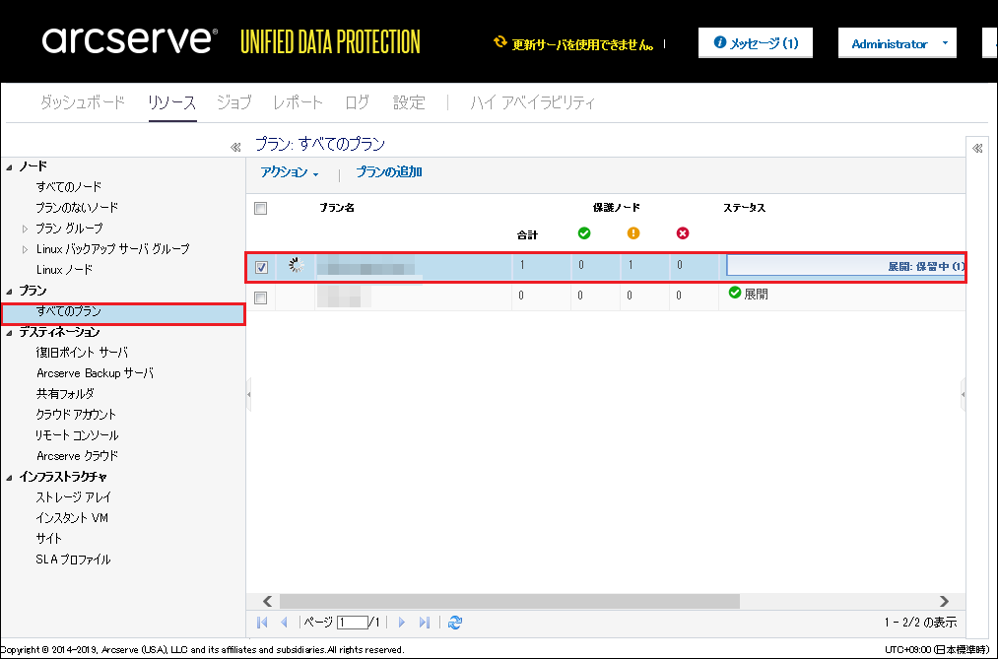Click the horizontal scrollbar thumb

509,601
